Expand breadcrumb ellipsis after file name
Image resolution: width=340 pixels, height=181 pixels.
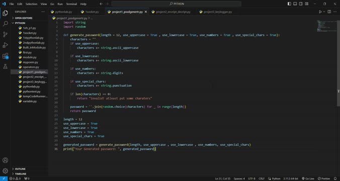pyautogui.click(x=92, y=19)
